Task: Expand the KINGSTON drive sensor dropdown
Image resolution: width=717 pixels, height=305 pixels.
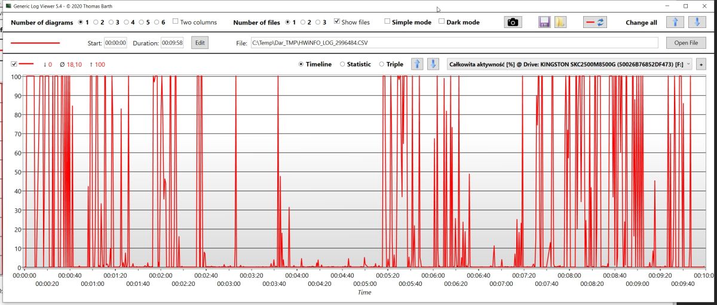Action: click(569, 64)
